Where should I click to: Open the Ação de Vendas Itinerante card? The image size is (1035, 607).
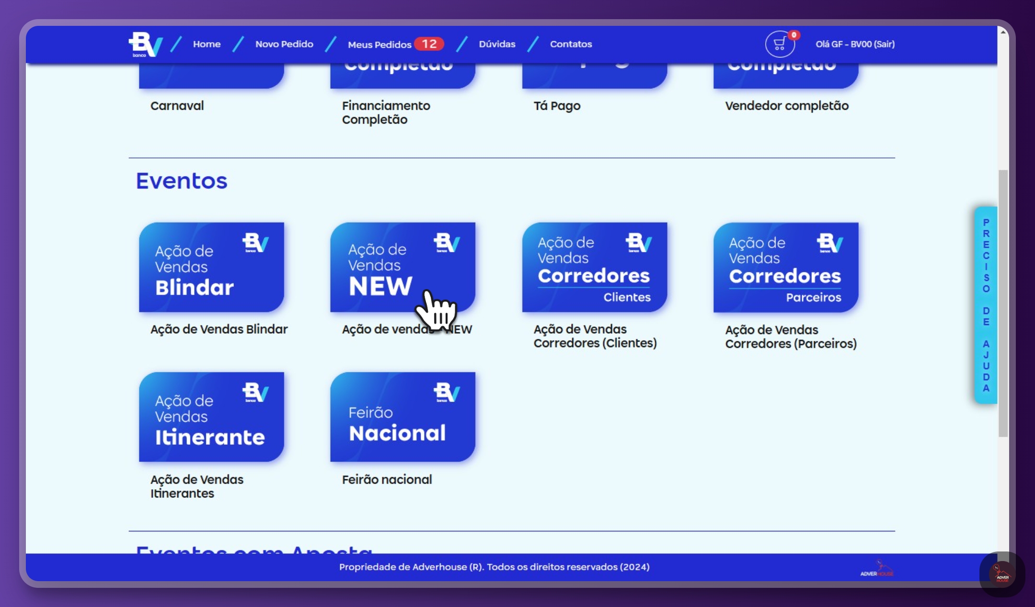[211, 416]
